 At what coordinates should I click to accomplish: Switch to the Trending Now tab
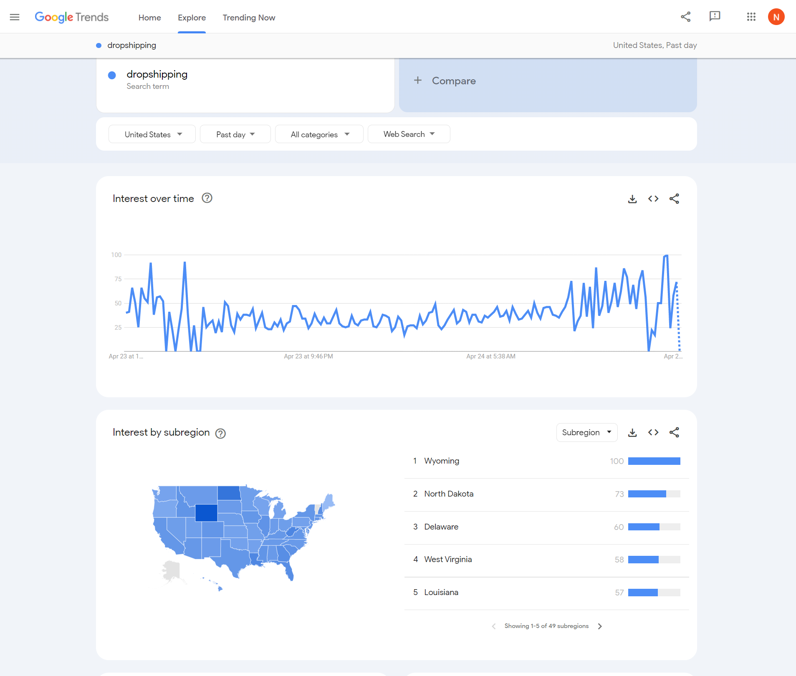tap(249, 18)
